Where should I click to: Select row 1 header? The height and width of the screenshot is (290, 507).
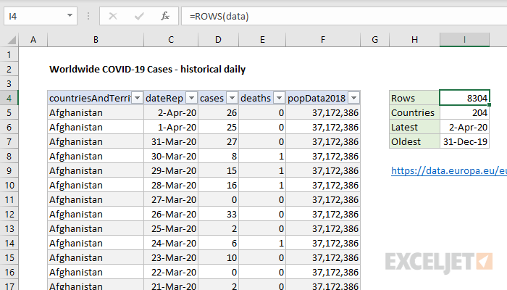tap(9, 54)
